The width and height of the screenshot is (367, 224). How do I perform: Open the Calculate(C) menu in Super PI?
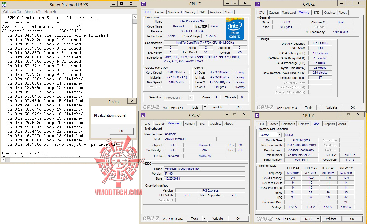click(x=12, y=12)
